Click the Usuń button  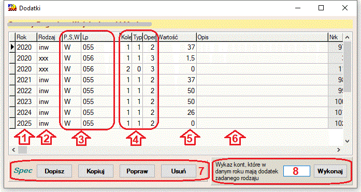(178, 171)
